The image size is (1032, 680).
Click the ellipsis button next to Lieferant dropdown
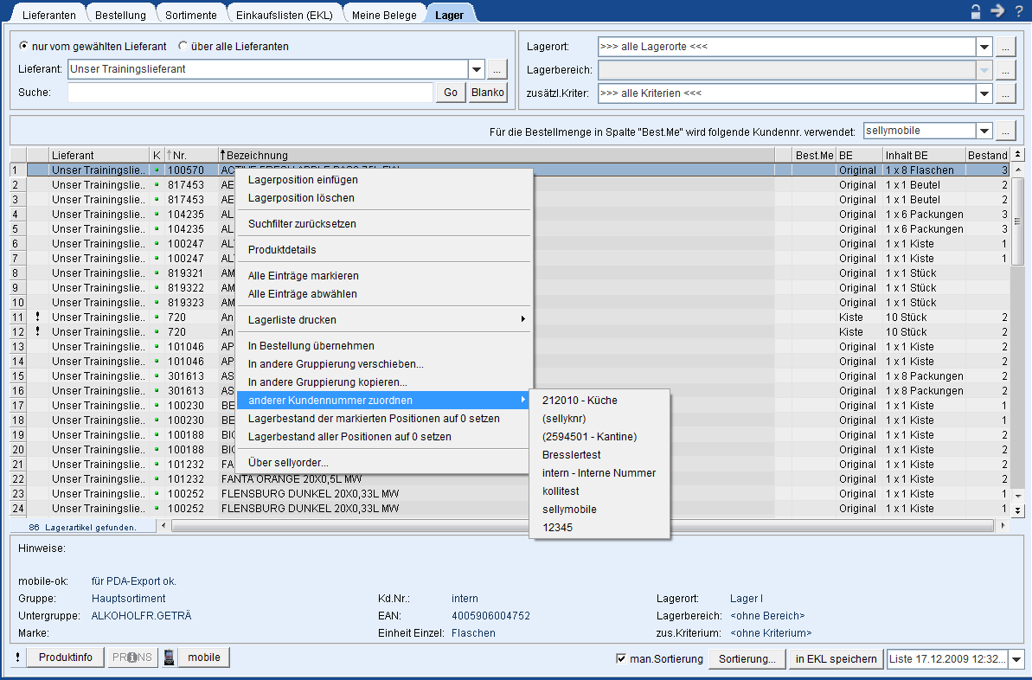point(497,69)
